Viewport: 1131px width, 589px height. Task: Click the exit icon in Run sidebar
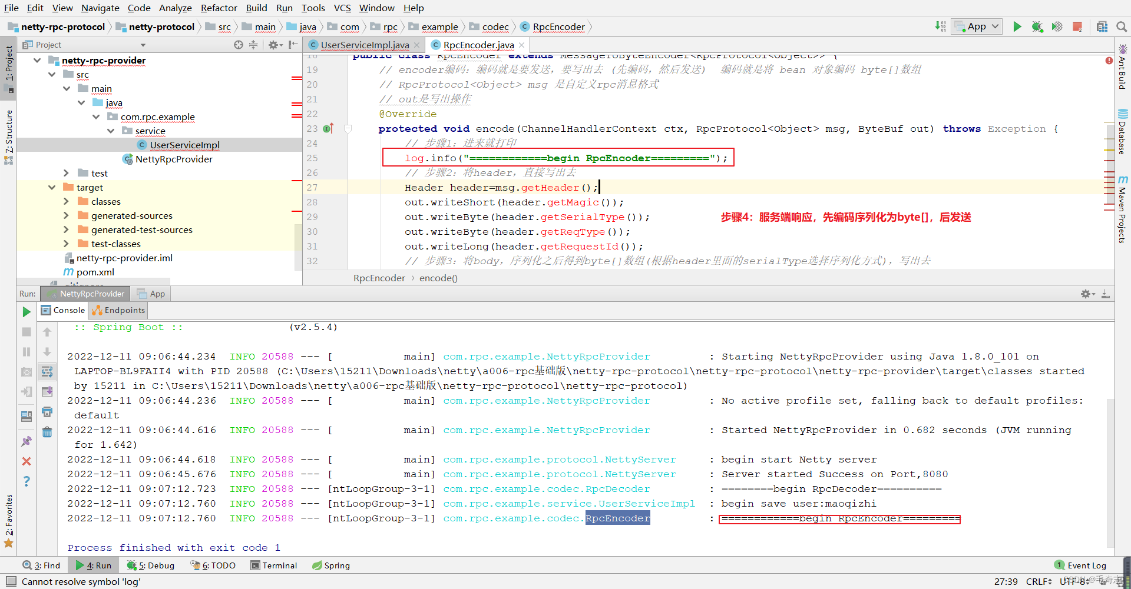tap(27, 392)
